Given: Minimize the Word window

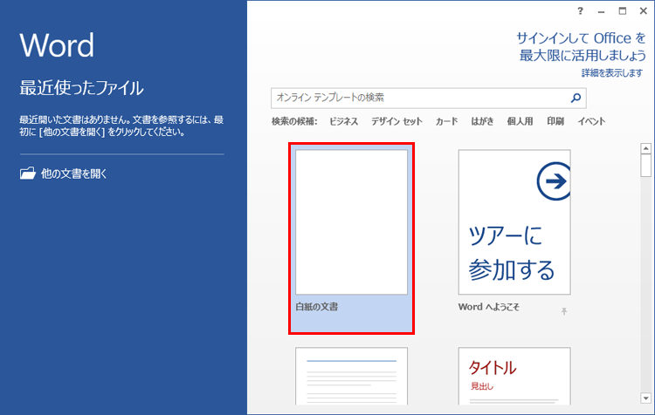Looking at the screenshot, I should [x=601, y=11].
